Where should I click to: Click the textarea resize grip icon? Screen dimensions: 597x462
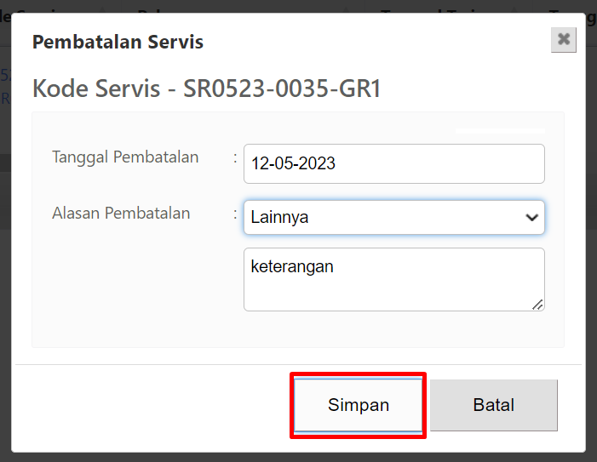pyautogui.click(x=537, y=305)
